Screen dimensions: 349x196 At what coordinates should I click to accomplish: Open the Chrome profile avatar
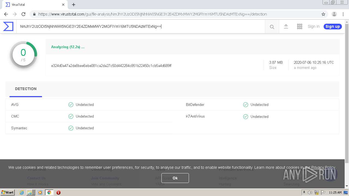point(334,14)
